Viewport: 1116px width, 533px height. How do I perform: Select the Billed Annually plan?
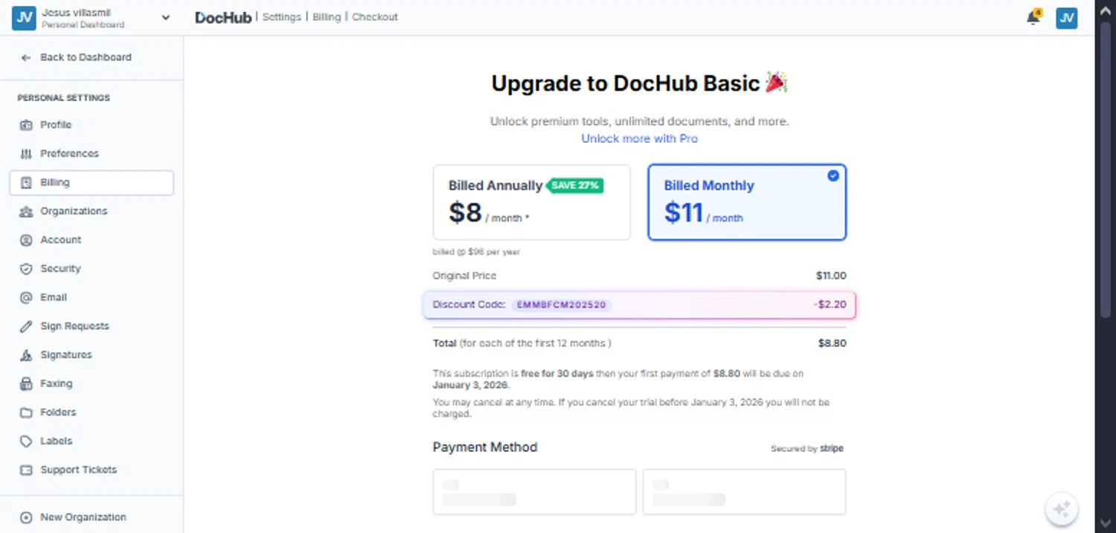click(x=532, y=202)
